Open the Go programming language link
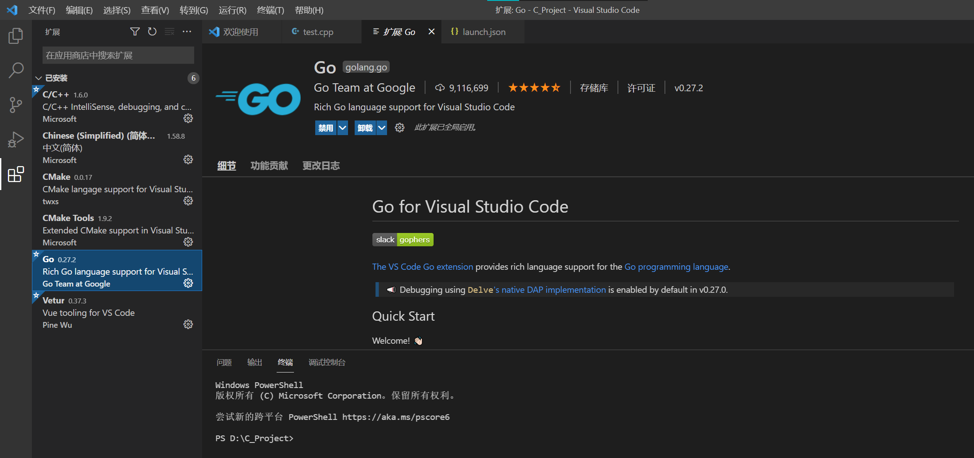 point(676,267)
